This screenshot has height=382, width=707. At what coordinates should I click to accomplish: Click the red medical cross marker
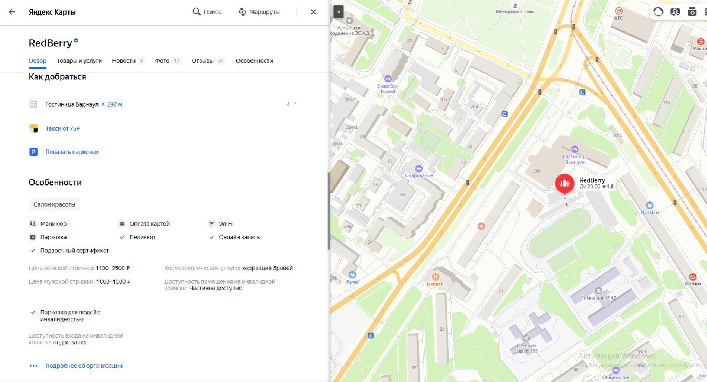481,226
